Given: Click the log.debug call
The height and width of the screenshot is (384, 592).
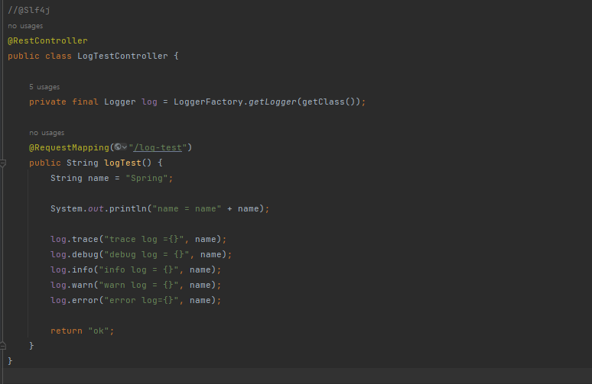Looking at the screenshot, I should coord(141,255).
